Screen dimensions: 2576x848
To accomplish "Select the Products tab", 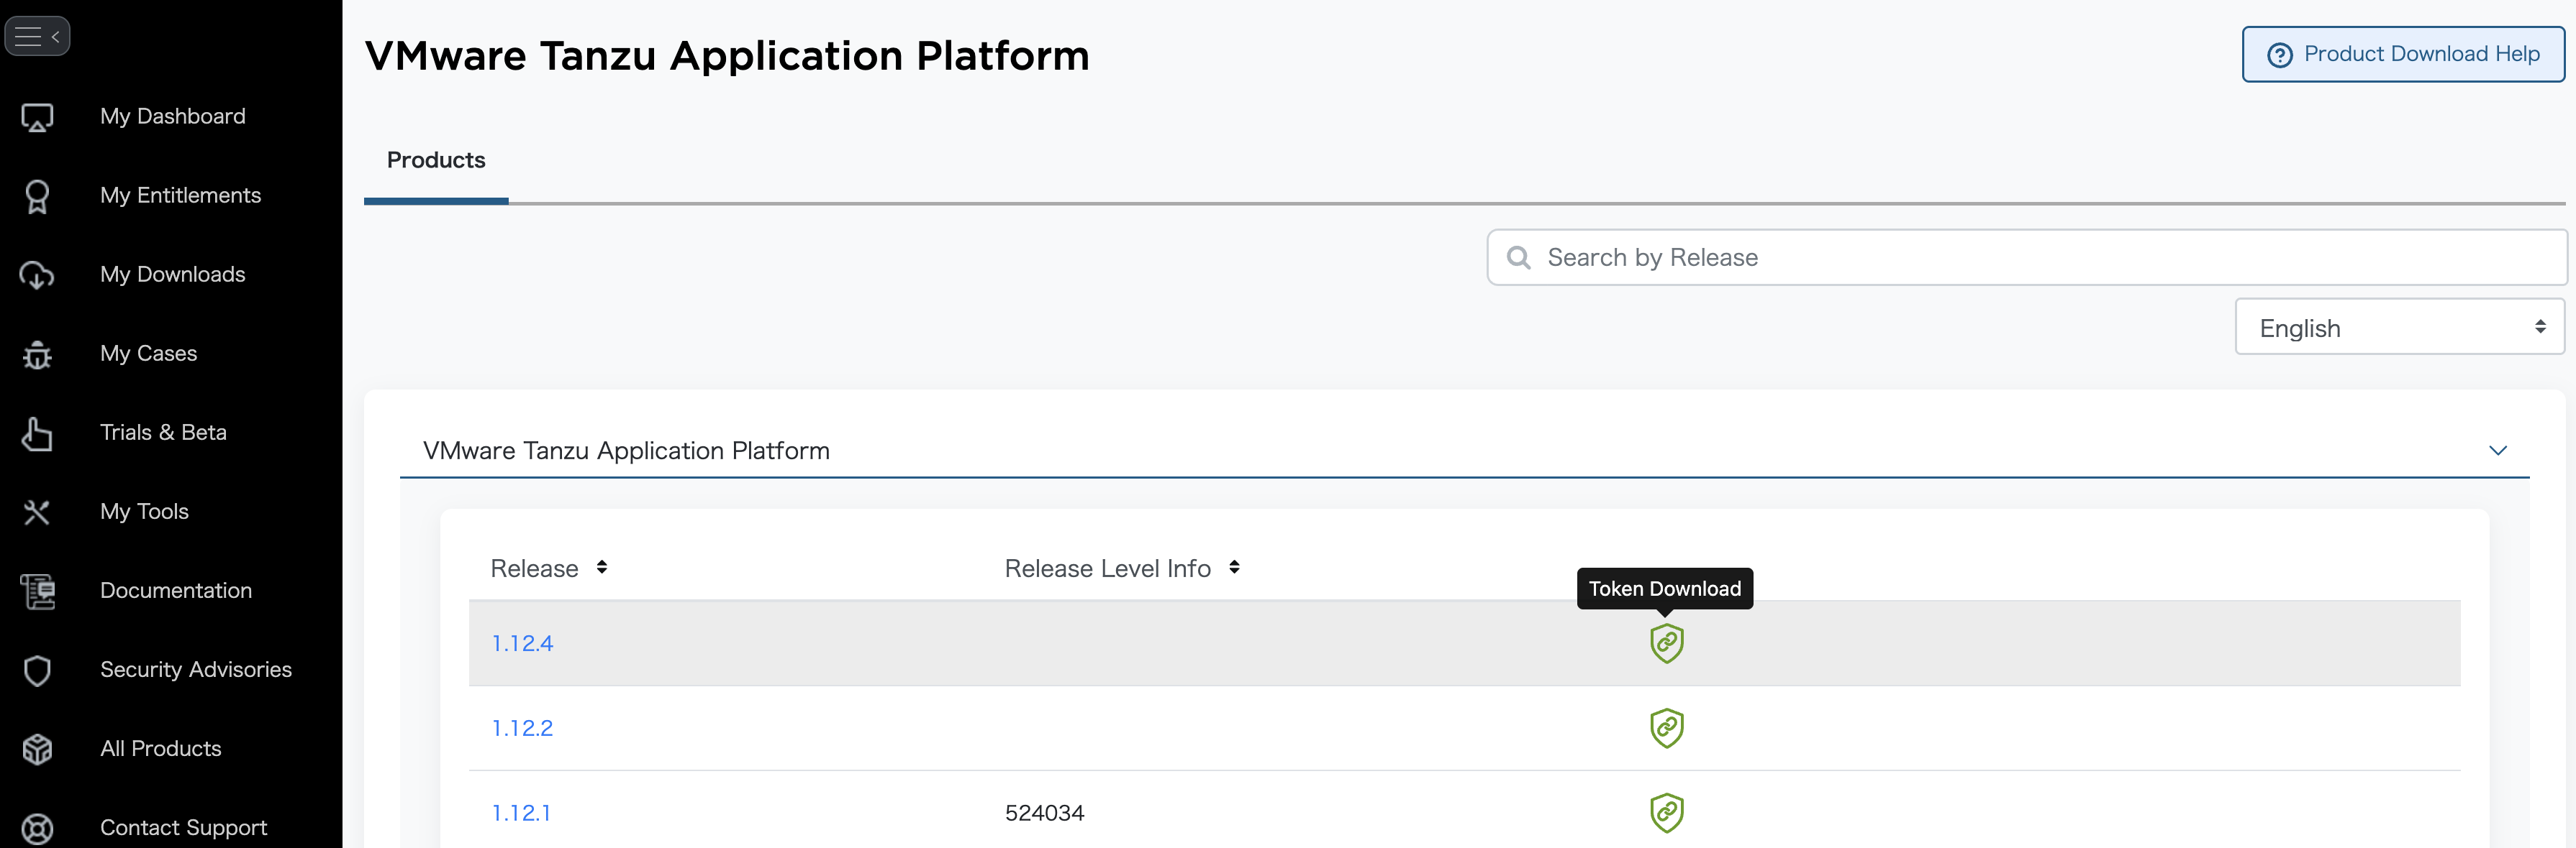I will (436, 161).
